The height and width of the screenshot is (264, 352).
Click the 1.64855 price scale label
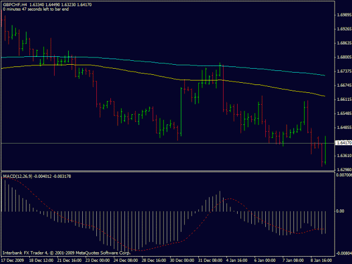pos(344,128)
